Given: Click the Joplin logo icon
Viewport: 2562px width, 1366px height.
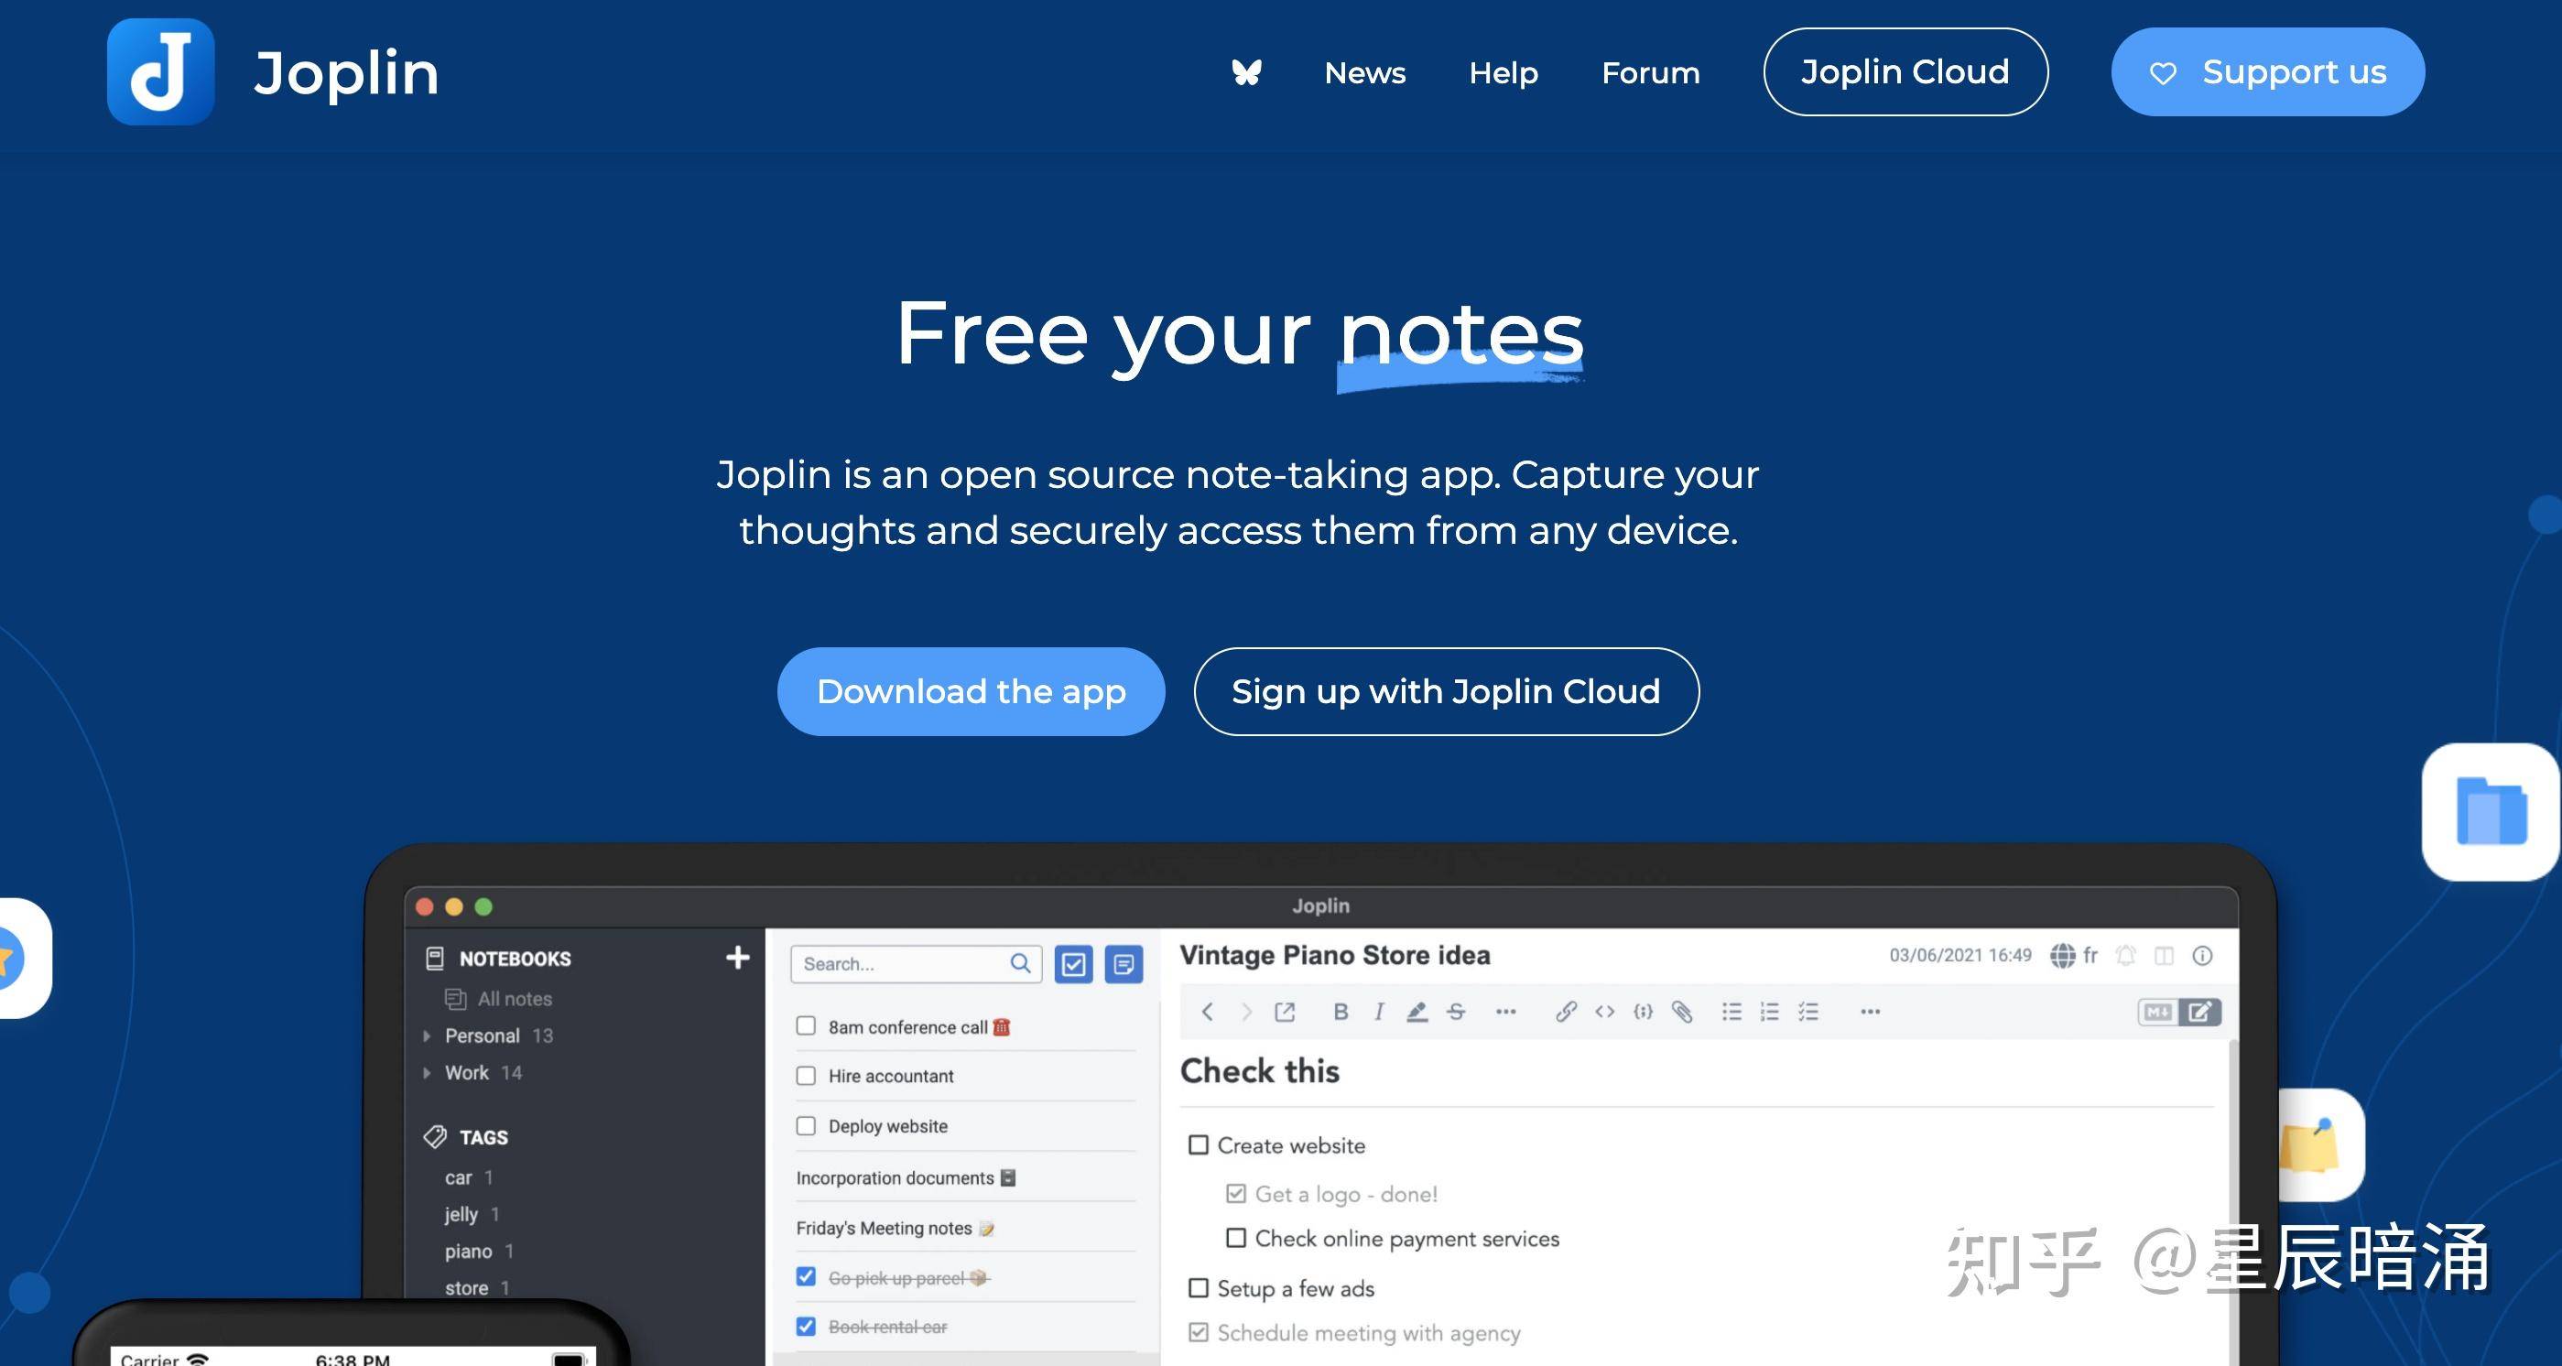Looking at the screenshot, I should click(x=161, y=71).
